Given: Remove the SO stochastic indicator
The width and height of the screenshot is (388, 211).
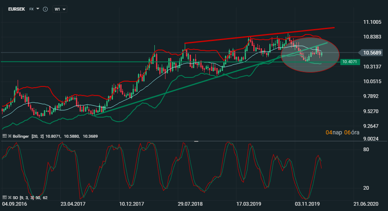Looking at the screenshot, I should click(x=9, y=197).
